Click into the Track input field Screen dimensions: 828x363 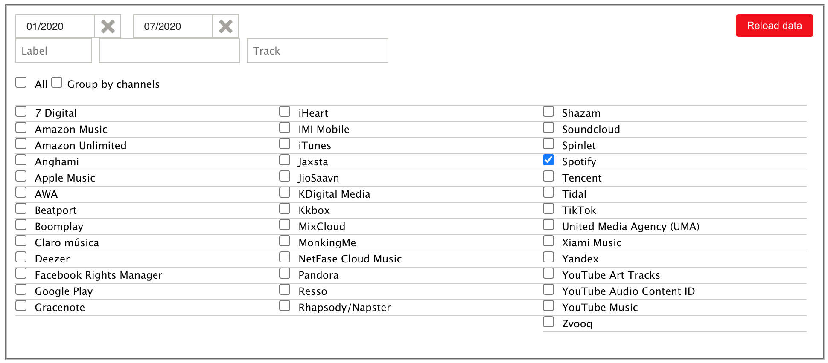[318, 51]
